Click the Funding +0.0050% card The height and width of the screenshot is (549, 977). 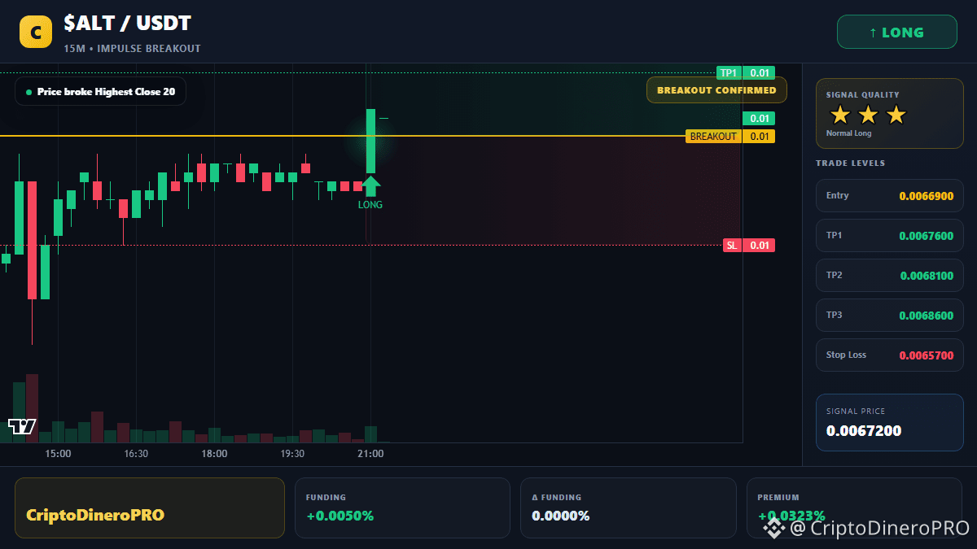click(402, 508)
